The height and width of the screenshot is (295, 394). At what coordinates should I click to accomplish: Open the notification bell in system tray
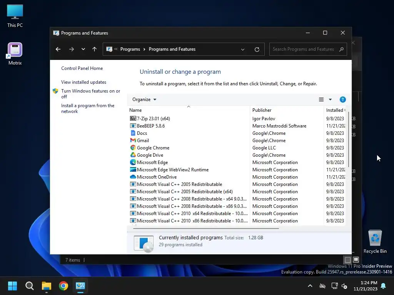[384, 286]
